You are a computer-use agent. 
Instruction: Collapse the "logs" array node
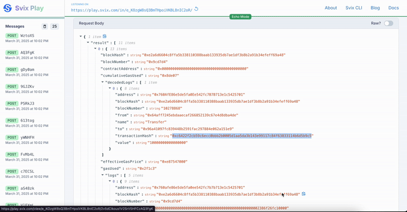click(x=102, y=175)
